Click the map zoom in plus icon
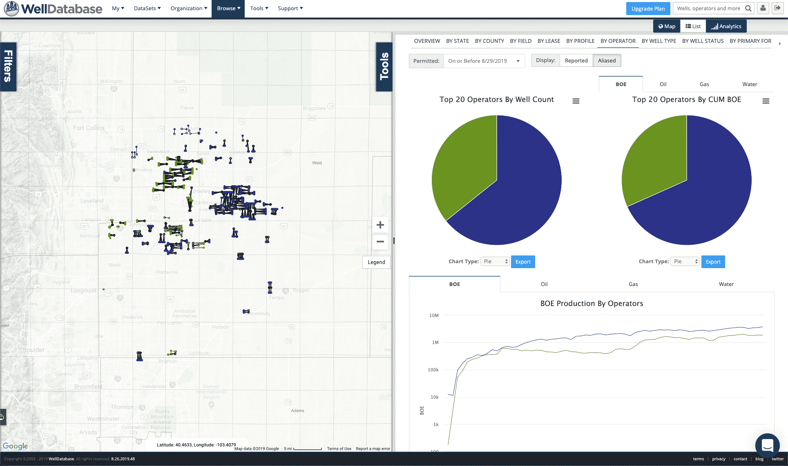This screenshot has width=788, height=466. 380,225
